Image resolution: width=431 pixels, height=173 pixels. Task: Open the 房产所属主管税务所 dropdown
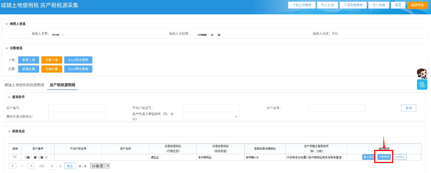point(211,117)
